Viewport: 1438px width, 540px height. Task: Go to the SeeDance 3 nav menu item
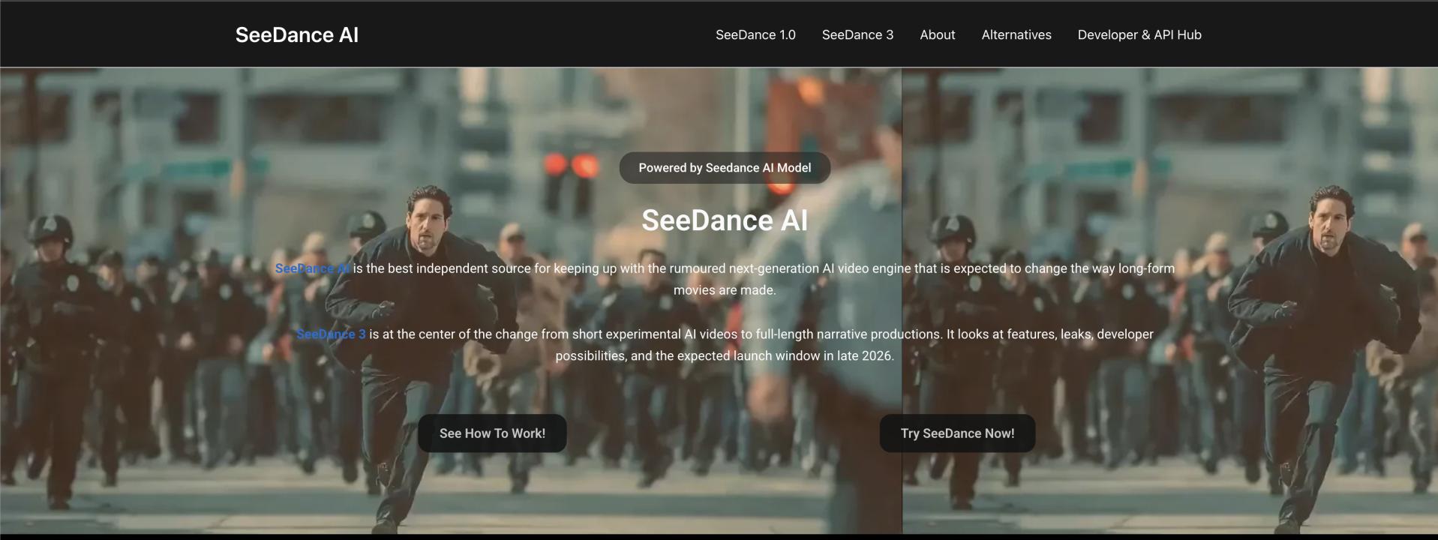857,35
